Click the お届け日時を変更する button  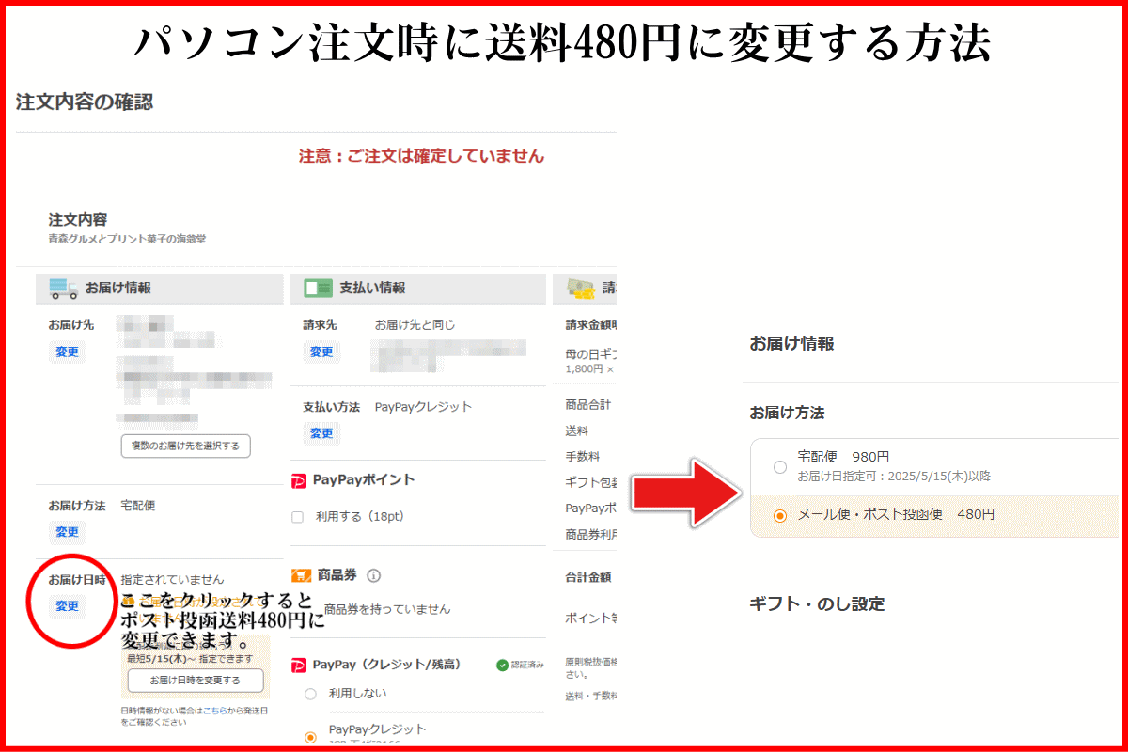(196, 681)
